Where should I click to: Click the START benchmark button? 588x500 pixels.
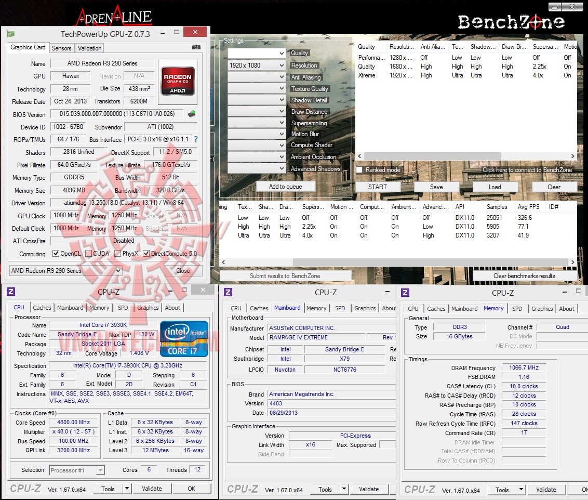pyautogui.click(x=378, y=187)
